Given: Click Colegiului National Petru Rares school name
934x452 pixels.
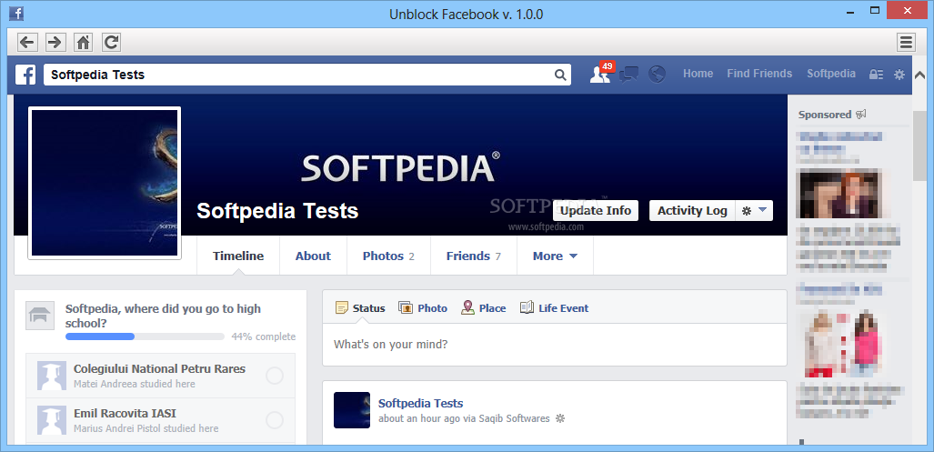Looking at the screenshot, I should coord(160,368).
